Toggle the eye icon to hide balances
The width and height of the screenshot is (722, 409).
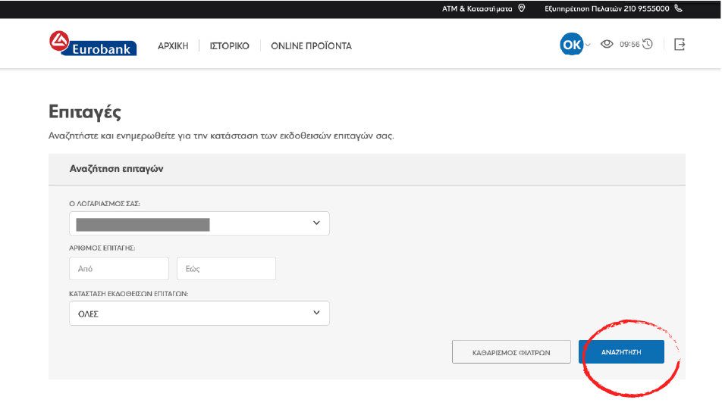pyautogui.click(x=607, y=45)
